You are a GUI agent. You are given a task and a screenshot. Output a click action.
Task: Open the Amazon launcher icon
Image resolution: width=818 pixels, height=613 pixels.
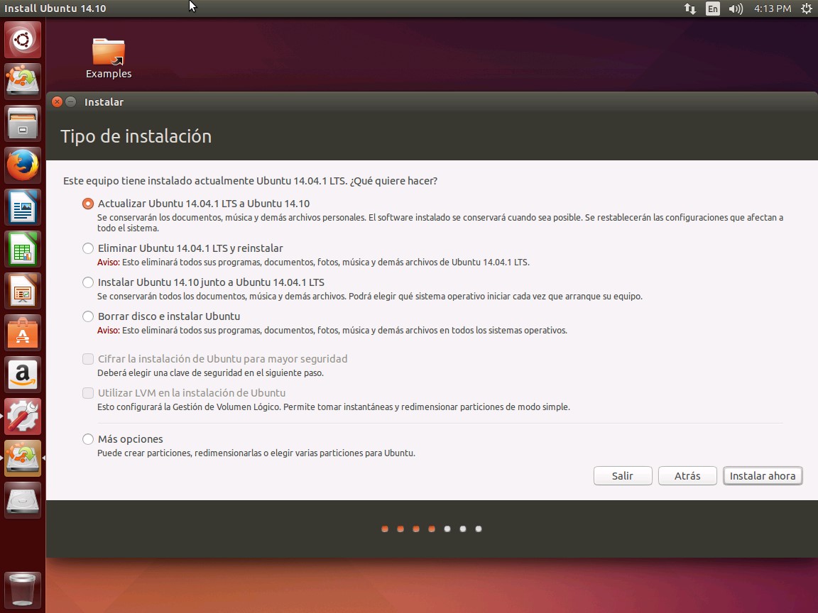[23, 375]
